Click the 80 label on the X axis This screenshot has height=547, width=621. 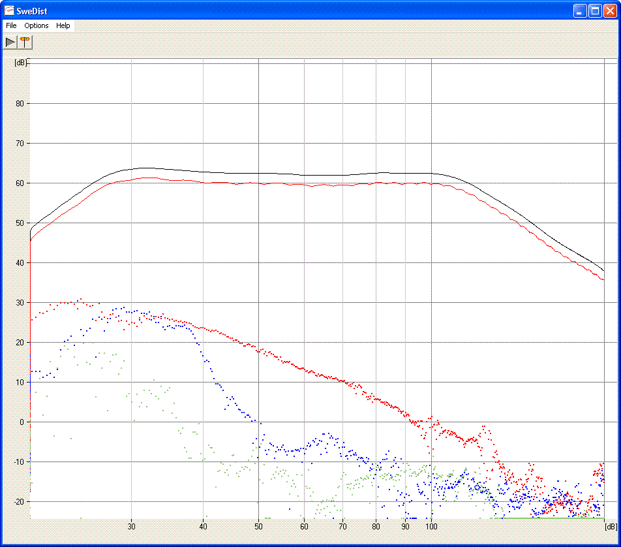point(376,526)
